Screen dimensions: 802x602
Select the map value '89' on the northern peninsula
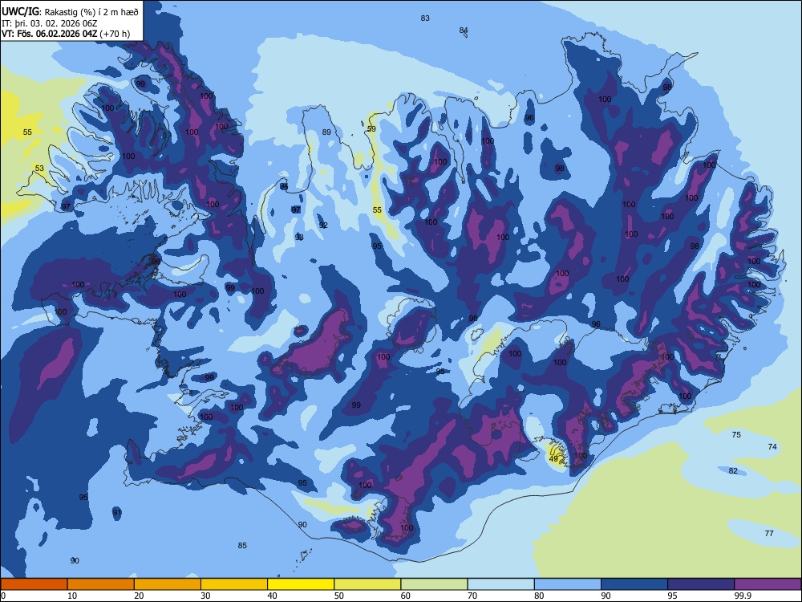tap(326, 132)
